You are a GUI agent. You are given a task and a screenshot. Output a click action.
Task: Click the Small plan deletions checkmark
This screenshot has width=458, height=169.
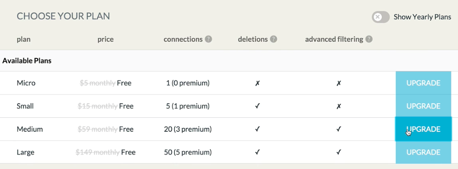[257, 107]
